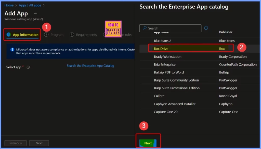
Task: Open the Apps | All apps breadcrumb link
Action: (x=30, y=5)
